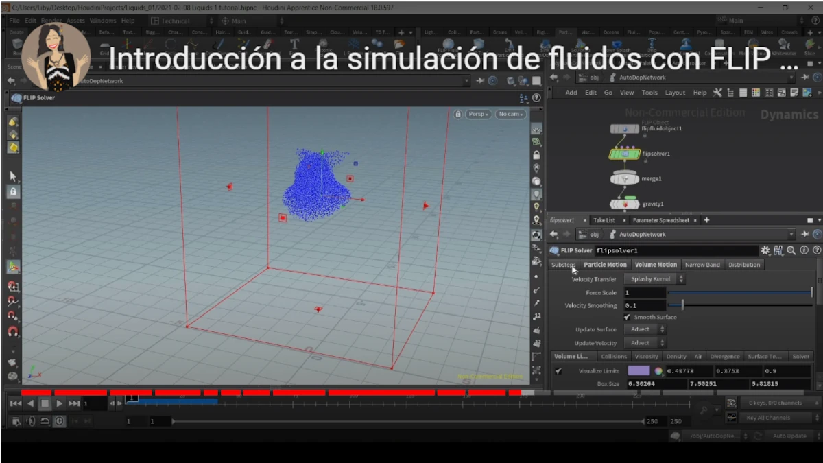This screenshot has width=823, height=463.
Task: Click the Velocity Smoothing 0.1 field
Action: click(x=644, y=305)
